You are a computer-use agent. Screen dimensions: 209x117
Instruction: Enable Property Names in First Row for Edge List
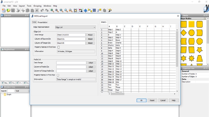coord(58,47)
